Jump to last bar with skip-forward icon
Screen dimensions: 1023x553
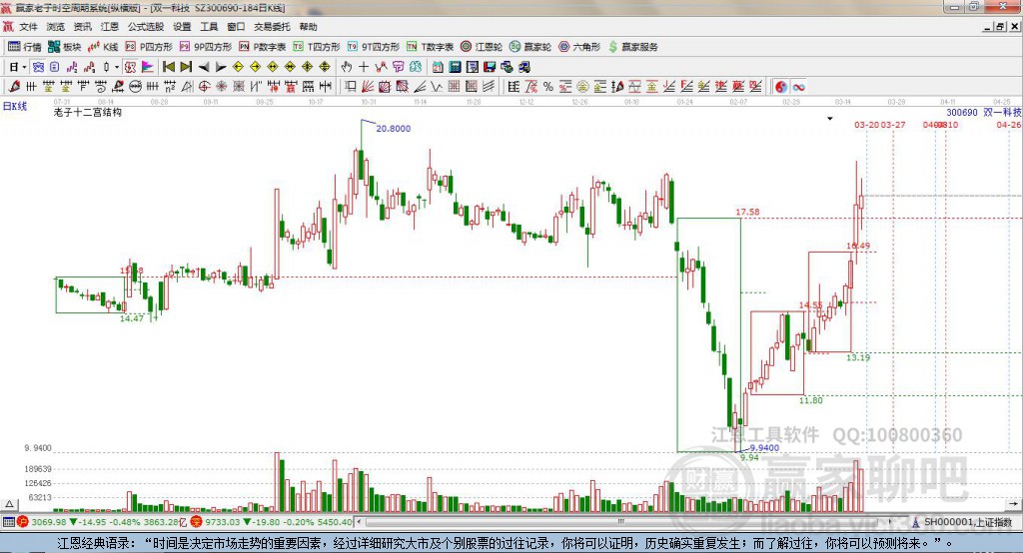click(x=186, y=67)
